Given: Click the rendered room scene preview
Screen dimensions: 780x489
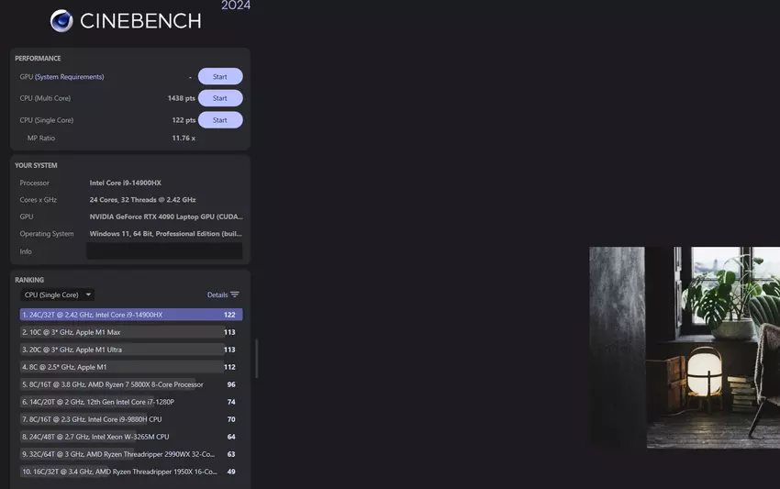Looking at the screenshot, I should pyautogui.click(x=685, y=347).
